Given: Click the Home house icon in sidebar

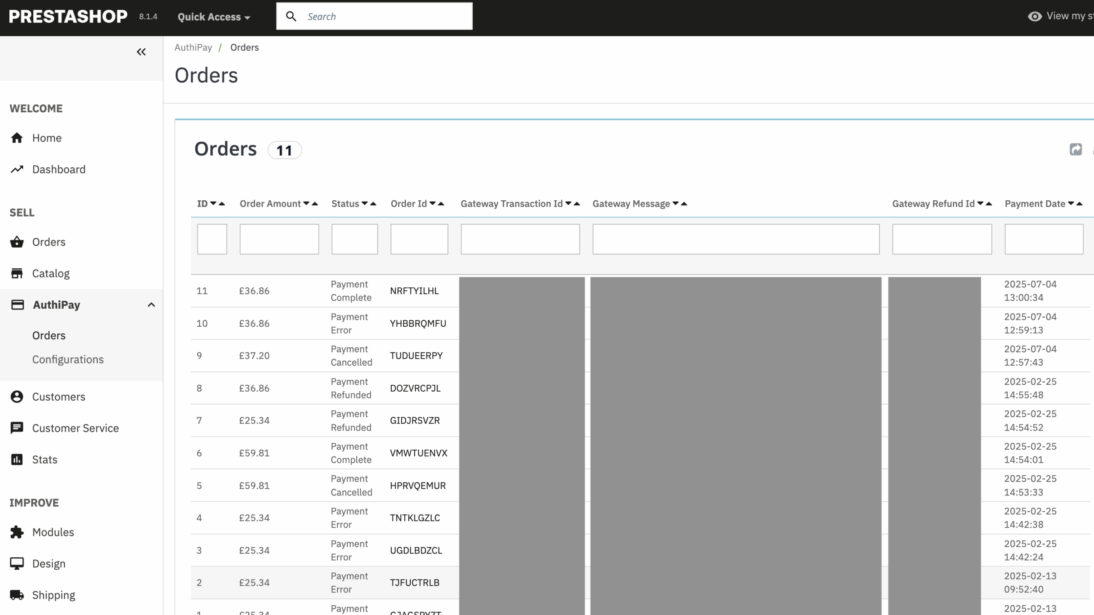Looking at the screenshot, I should [x=17, y=138].
